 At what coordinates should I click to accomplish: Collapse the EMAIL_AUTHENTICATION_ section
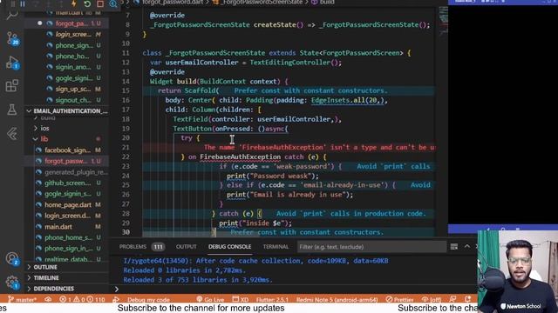click(x=67, y=111)
